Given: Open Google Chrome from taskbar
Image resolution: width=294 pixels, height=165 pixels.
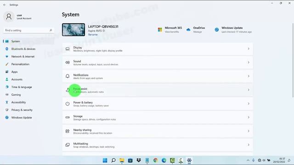Looking at the screenshot, I should tap(155, 160).
